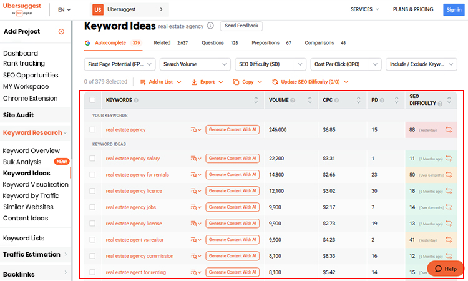
Task: Open search details icon for real estate agency jobs
Action: click(x=196, y=207)
